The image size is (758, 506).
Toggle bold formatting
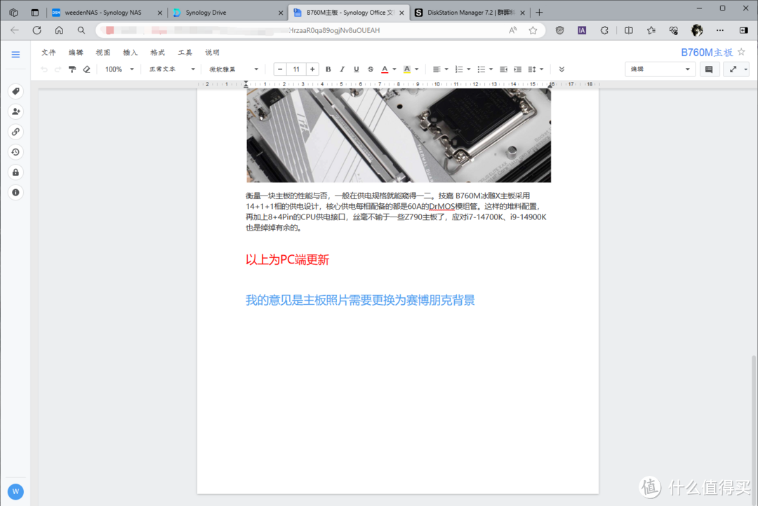[x=328, y=69]
